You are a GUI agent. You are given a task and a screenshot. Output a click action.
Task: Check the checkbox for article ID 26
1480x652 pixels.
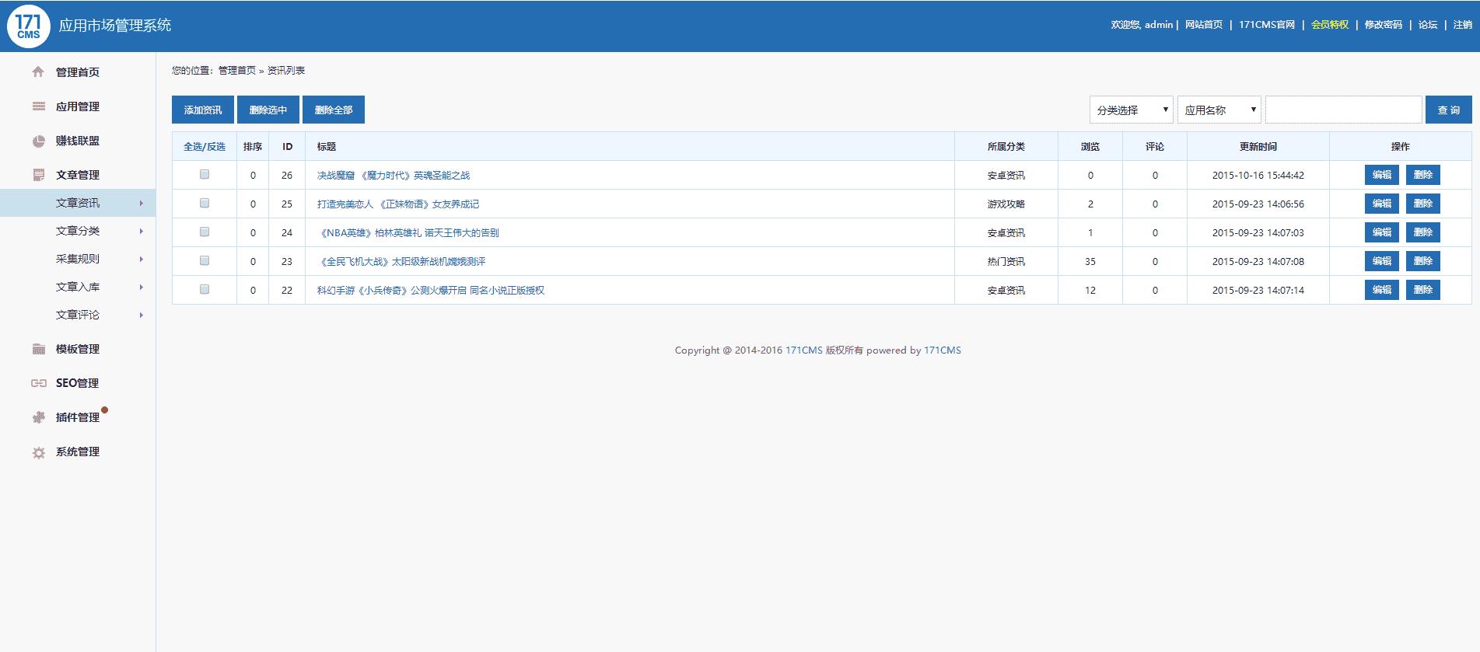coord(205,175)
